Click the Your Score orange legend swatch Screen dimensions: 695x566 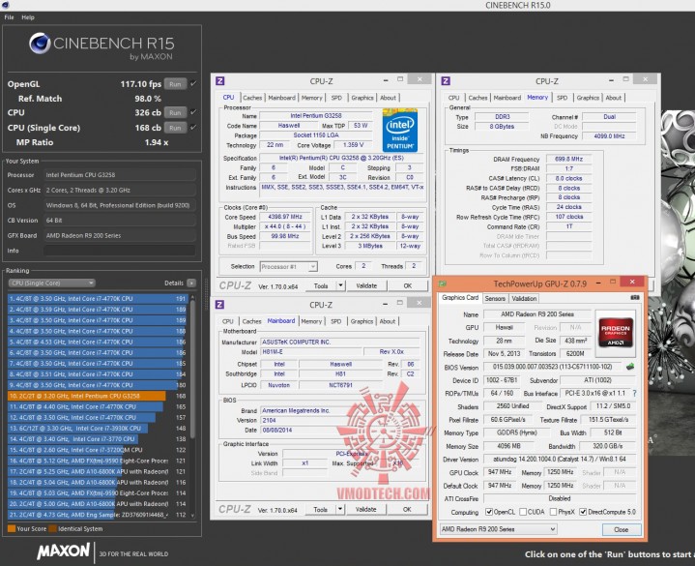[x=12, y=528]
